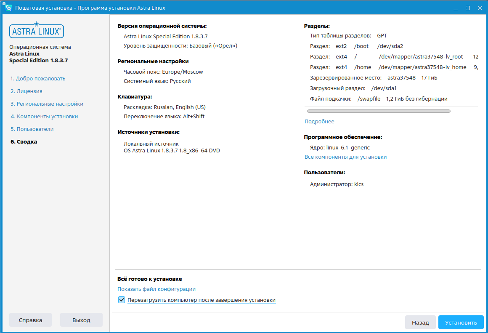Maximize the installer window

(x=468, y=8)
